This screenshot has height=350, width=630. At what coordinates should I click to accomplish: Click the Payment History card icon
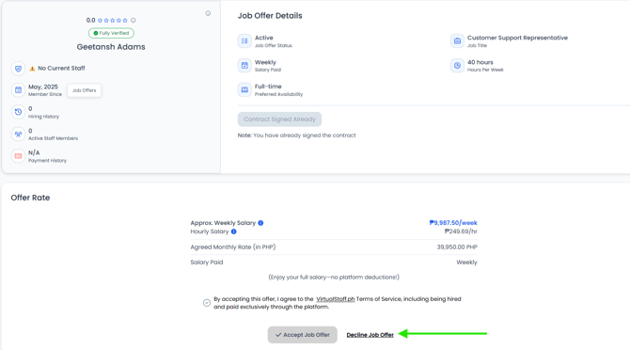click(x=18, y=156)
